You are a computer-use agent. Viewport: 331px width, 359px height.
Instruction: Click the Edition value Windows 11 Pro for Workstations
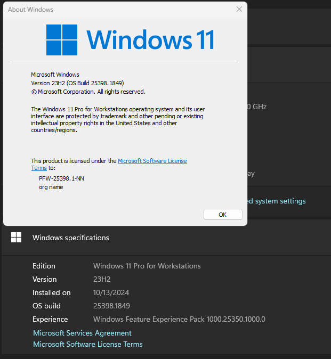coord(147,266)
